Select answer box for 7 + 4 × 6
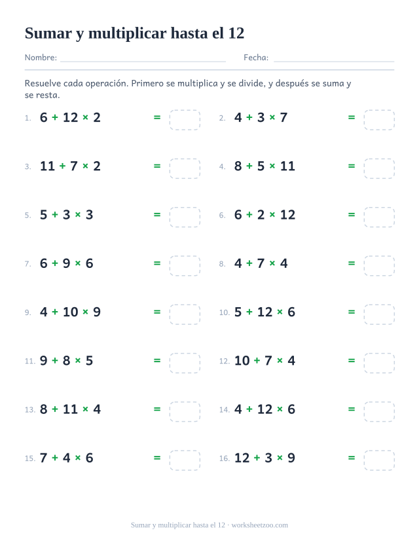The height and width of the screenshot is (543, 419). 185,460
